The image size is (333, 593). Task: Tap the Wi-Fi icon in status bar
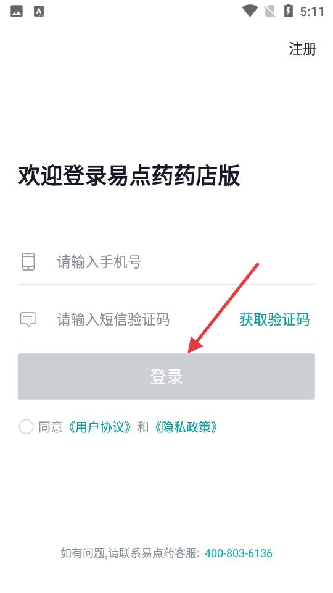click(249, 11)
